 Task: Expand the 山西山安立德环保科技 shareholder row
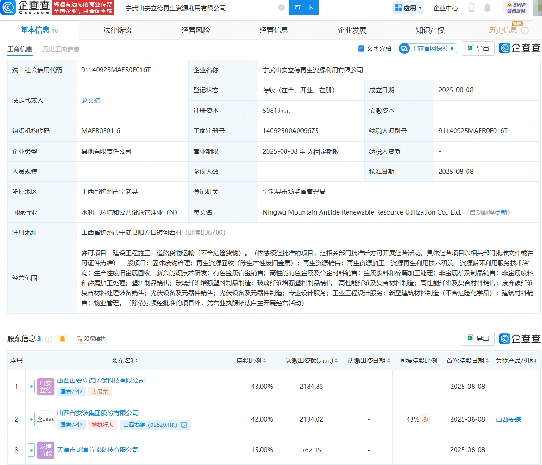point(31,387)
